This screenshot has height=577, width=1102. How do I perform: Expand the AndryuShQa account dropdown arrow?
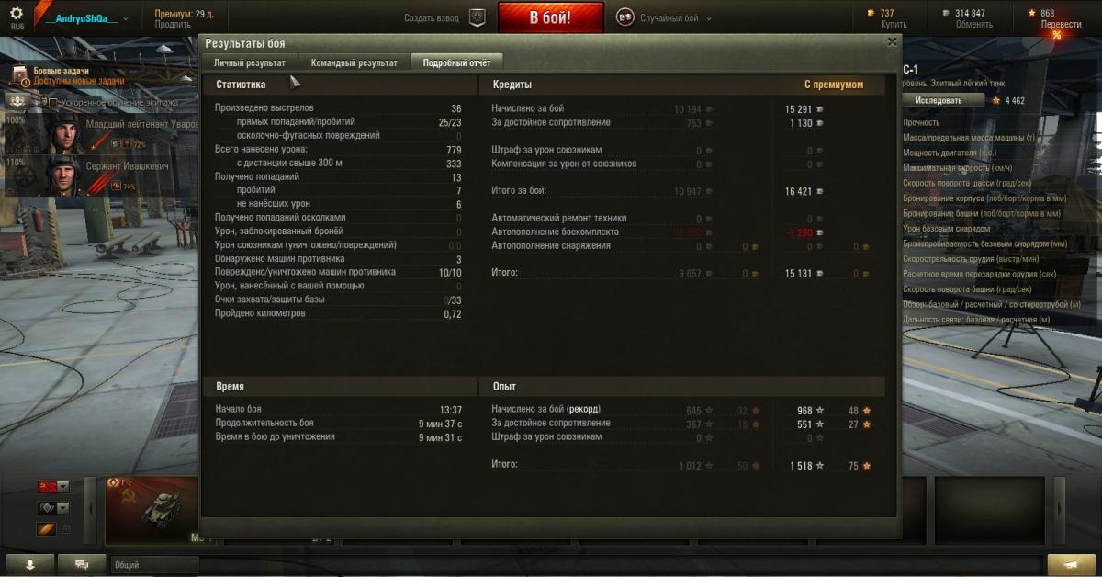125,18
